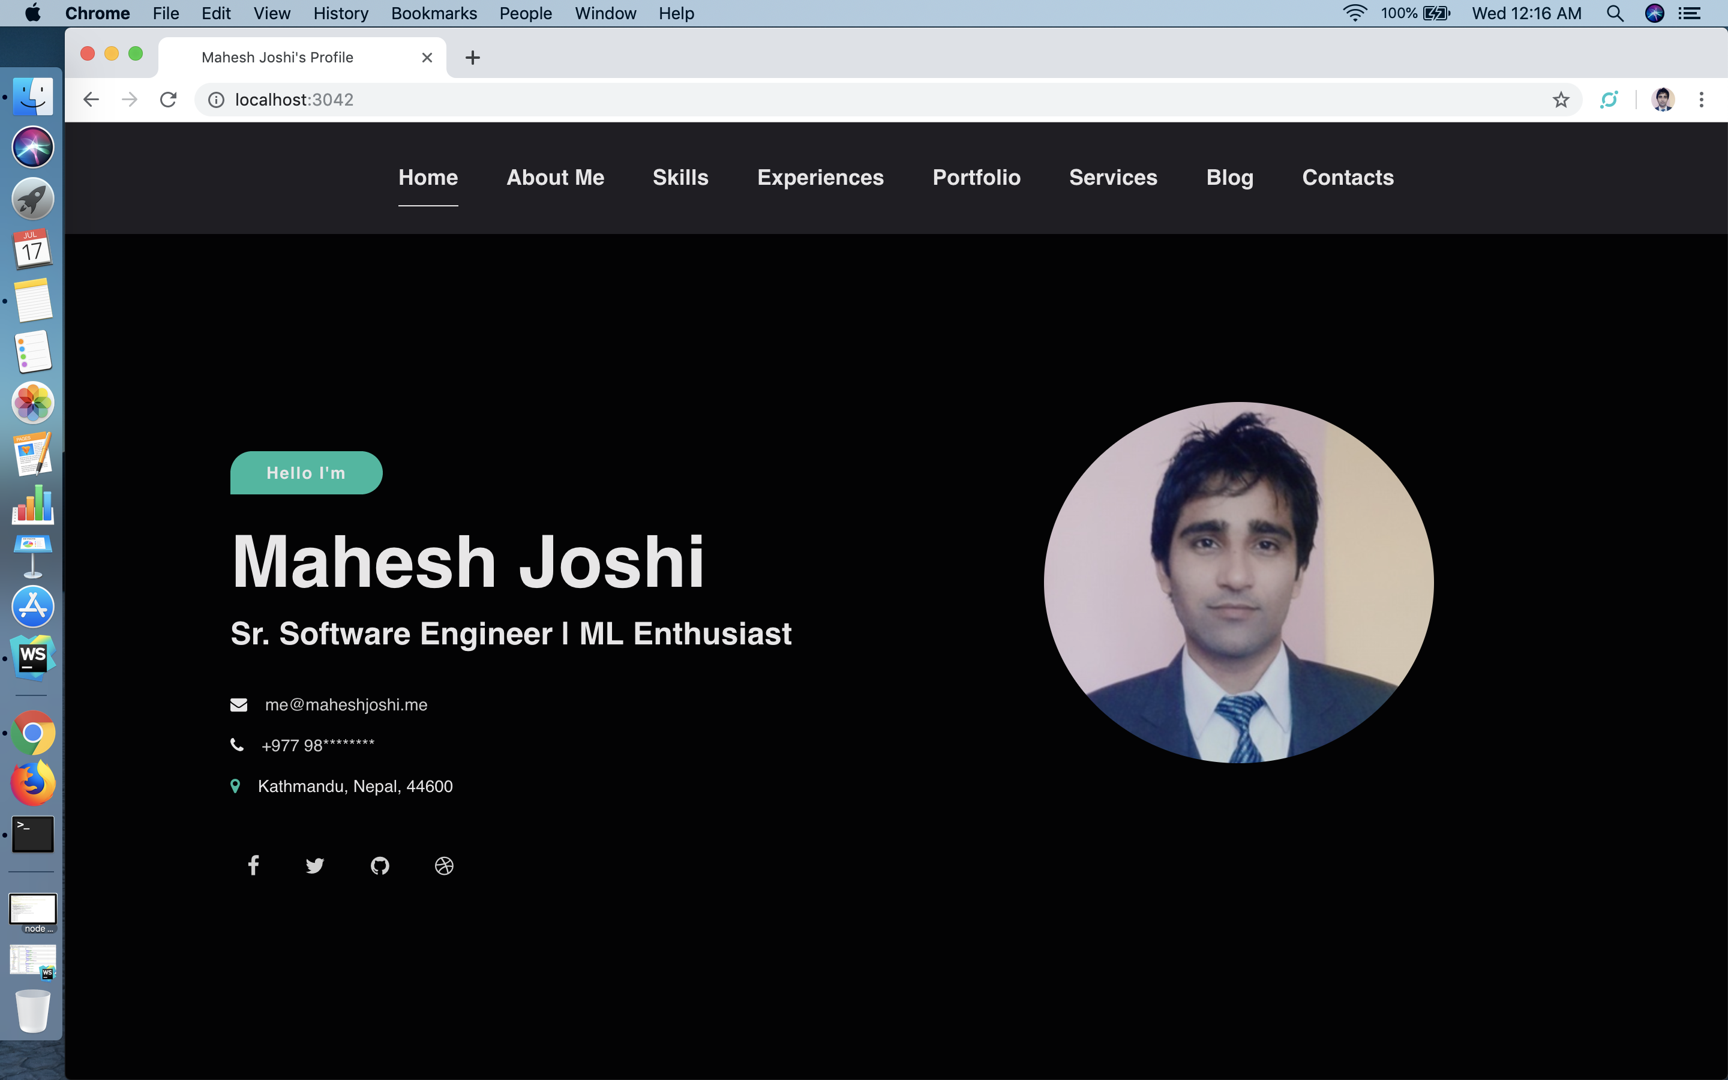
Task: Click the Chrome profile avatar
Action: [1663, 100]
